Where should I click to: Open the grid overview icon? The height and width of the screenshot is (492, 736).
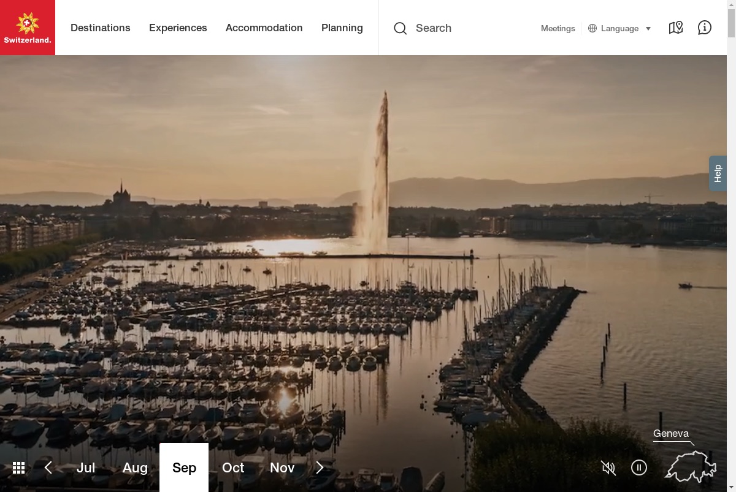[19, 468]
